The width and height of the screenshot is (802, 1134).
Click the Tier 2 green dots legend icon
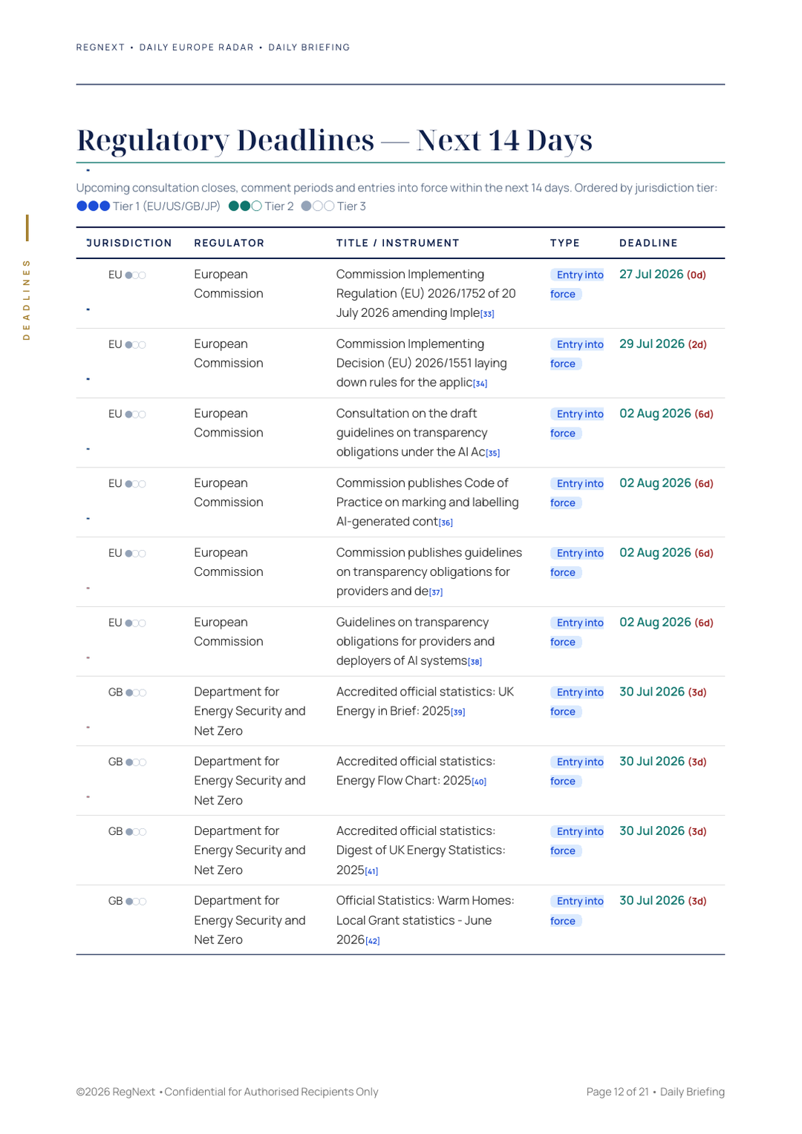(245, 206)
